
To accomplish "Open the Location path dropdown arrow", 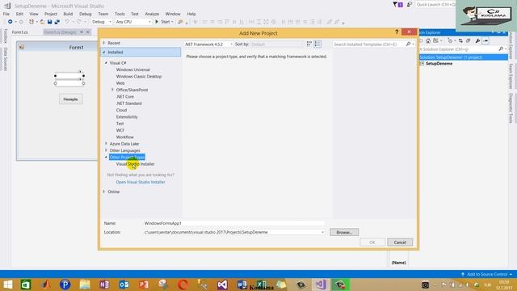I will pos(322,232).
